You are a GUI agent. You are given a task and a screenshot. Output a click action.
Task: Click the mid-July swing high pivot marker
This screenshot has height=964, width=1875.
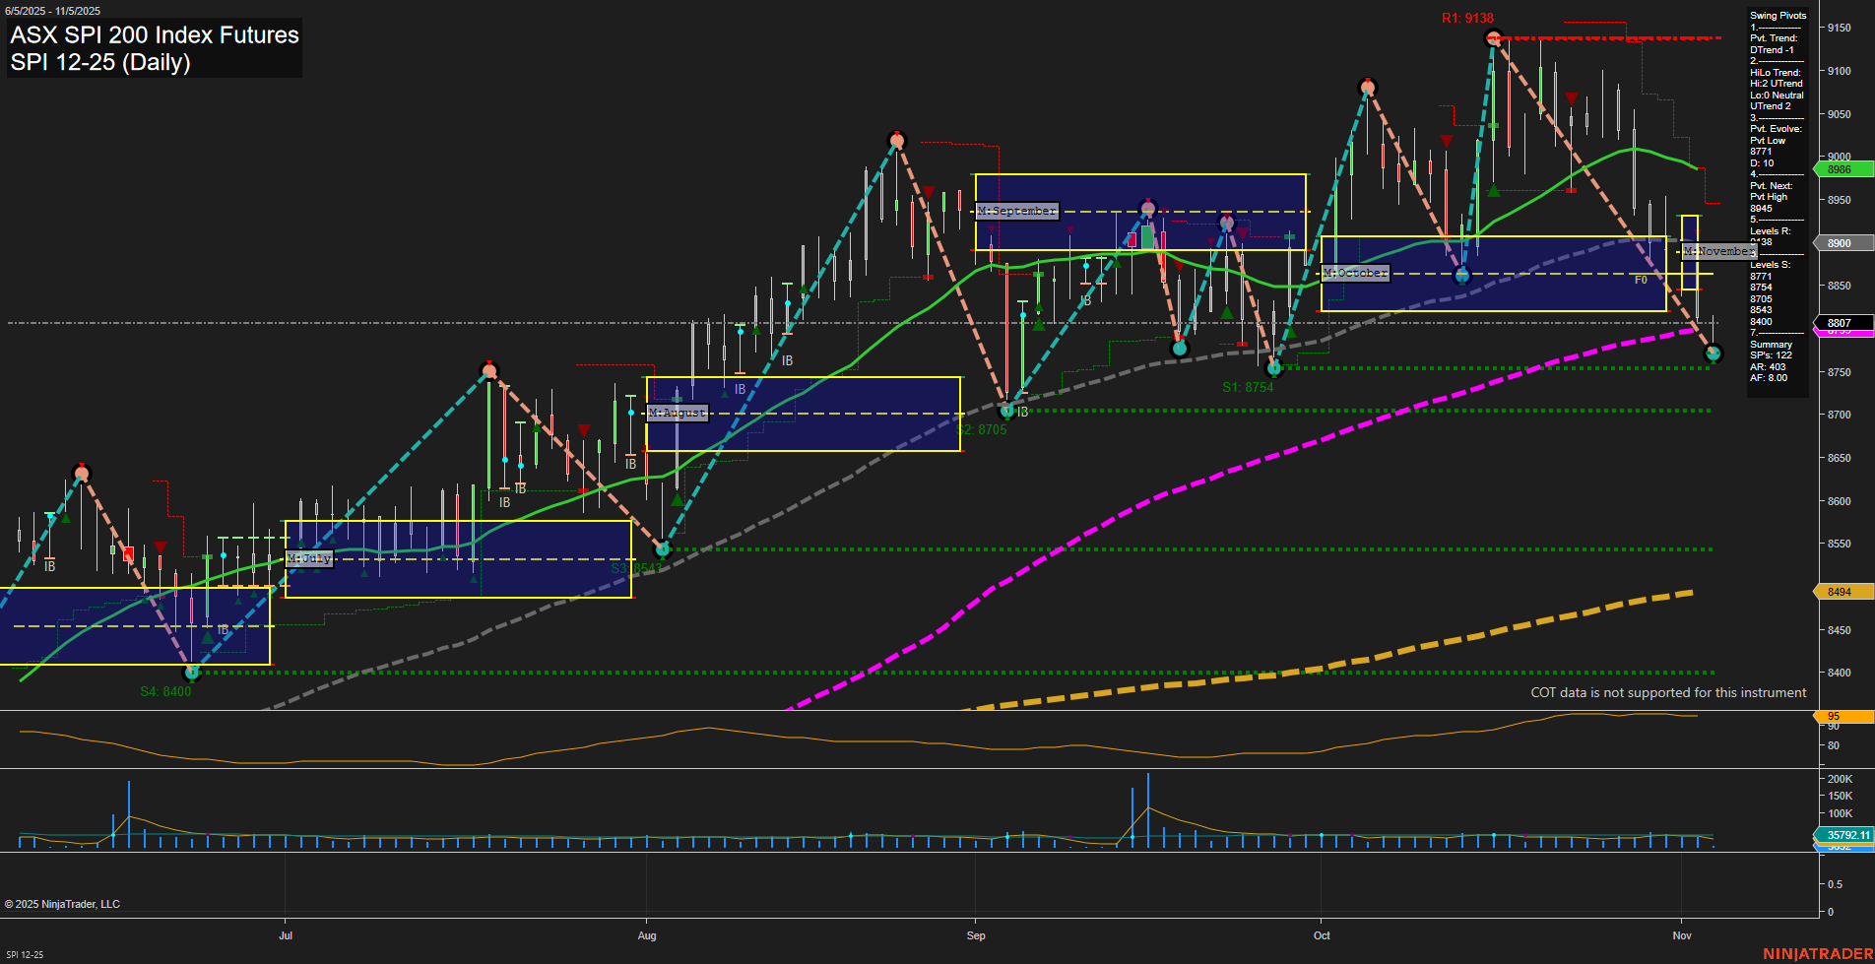[x=489, y=371]
